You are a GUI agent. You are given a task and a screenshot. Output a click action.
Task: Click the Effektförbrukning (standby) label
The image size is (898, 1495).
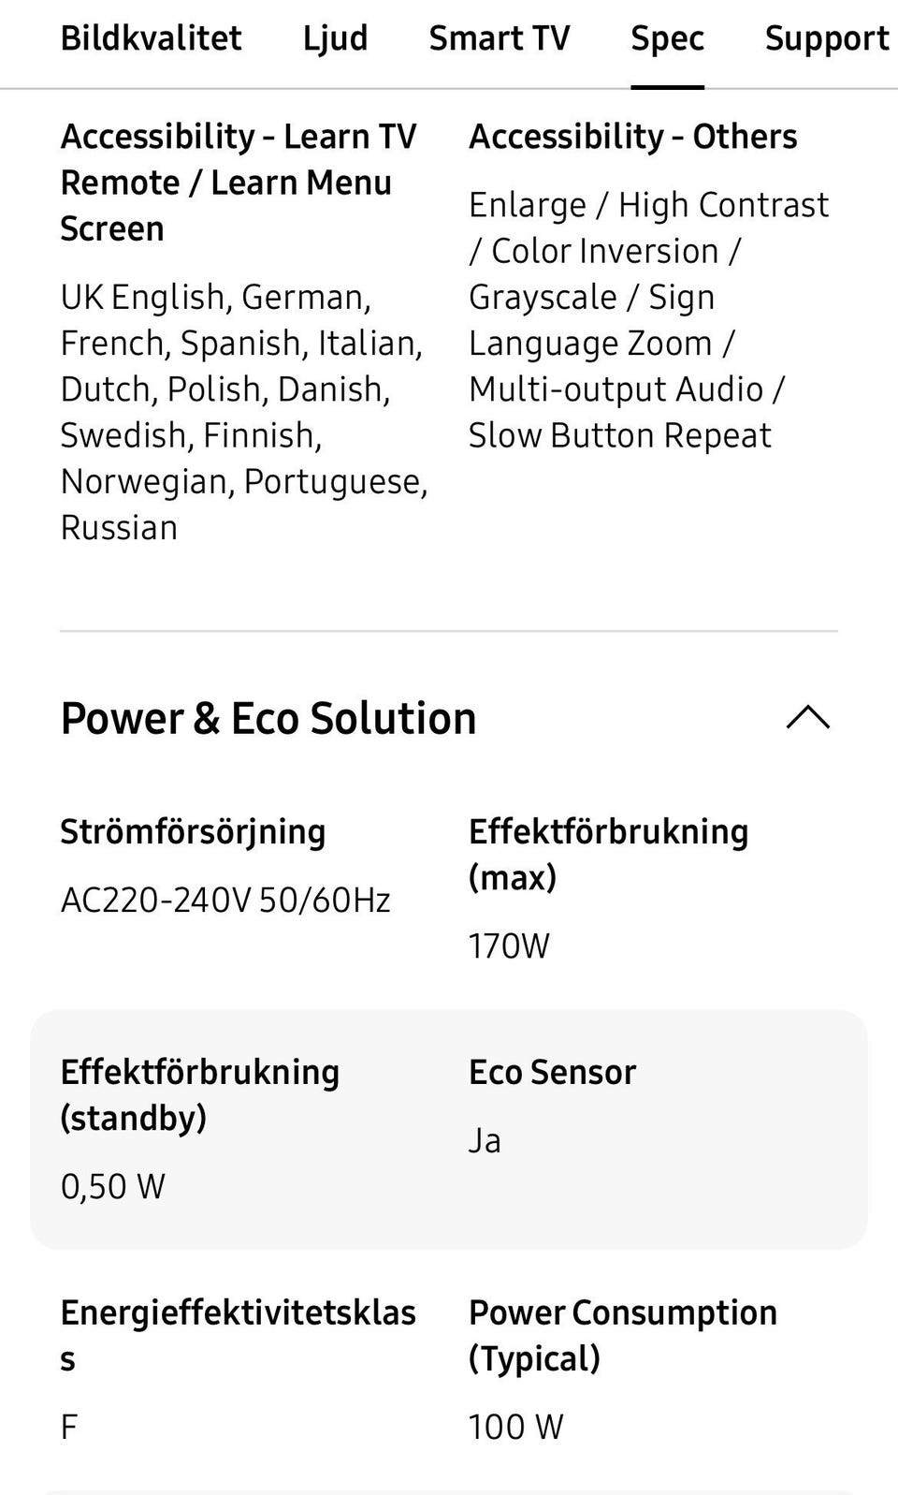(199, 1094)
